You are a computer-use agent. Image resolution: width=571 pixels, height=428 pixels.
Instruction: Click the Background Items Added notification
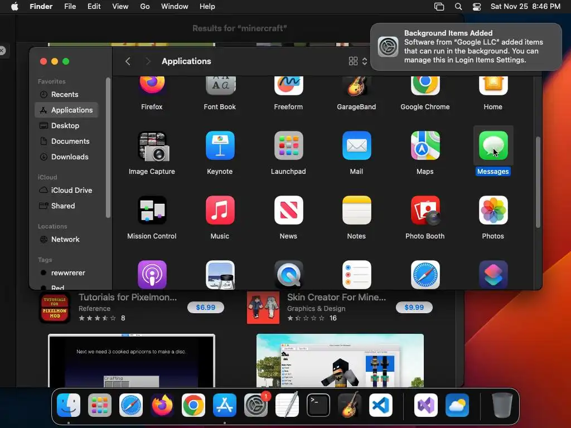466,47
